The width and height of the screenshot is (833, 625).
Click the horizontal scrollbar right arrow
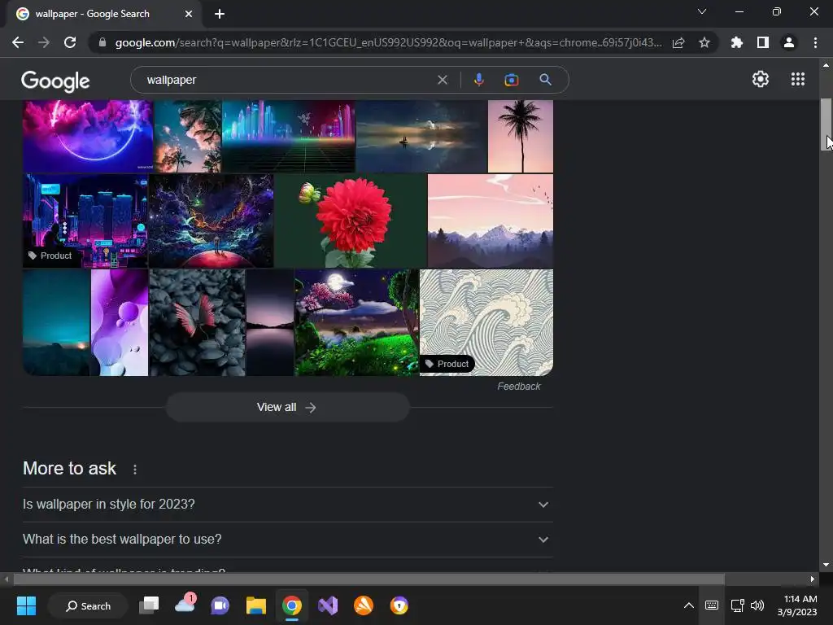(x=813, y=579)
